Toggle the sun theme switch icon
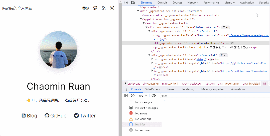Viewport: 270px width, 136px height. point(112,8)
